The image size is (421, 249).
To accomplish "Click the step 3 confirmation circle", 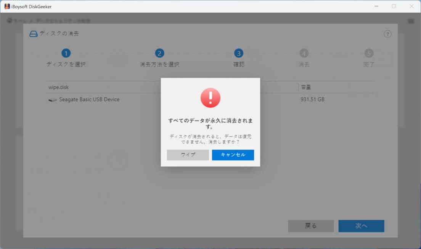I will 239,53.
